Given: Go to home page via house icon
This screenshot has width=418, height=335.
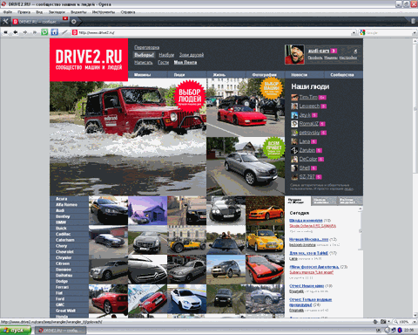Looking at the screenshot, I should tap(55, 32).
